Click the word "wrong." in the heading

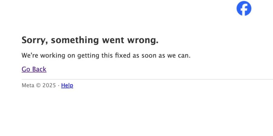143,40
